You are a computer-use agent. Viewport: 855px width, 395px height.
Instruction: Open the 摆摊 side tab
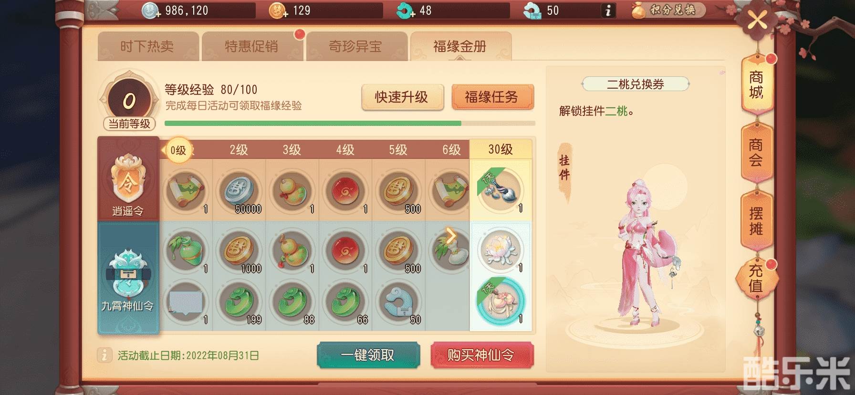click(756, 221)
